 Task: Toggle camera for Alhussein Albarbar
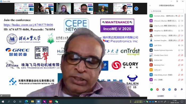[x=182, y=21]
